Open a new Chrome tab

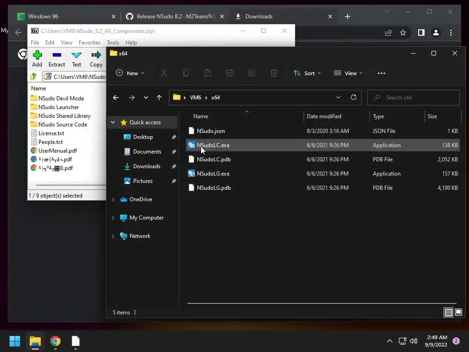[x=347, y=16]
